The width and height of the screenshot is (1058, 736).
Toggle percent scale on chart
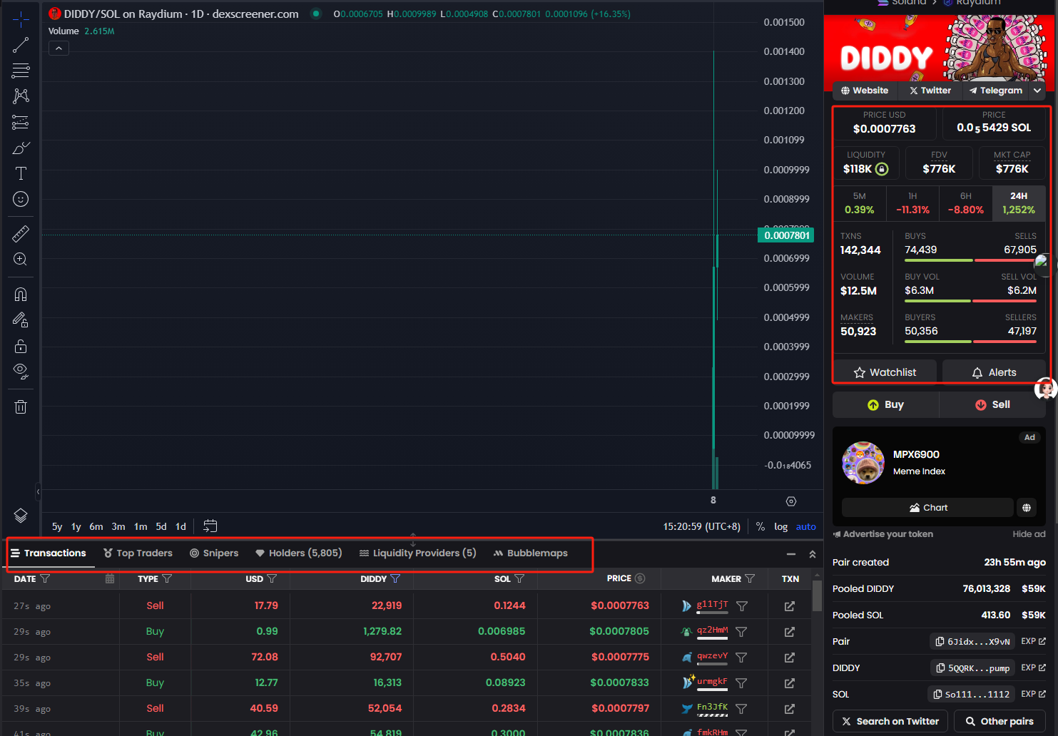pos(761,526)
